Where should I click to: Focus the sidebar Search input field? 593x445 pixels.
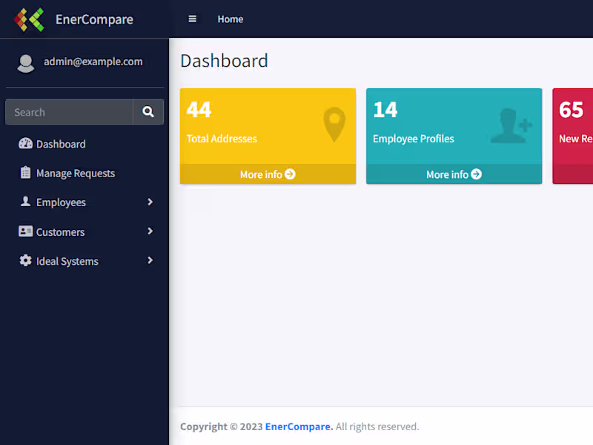click(x=69, y=112)
